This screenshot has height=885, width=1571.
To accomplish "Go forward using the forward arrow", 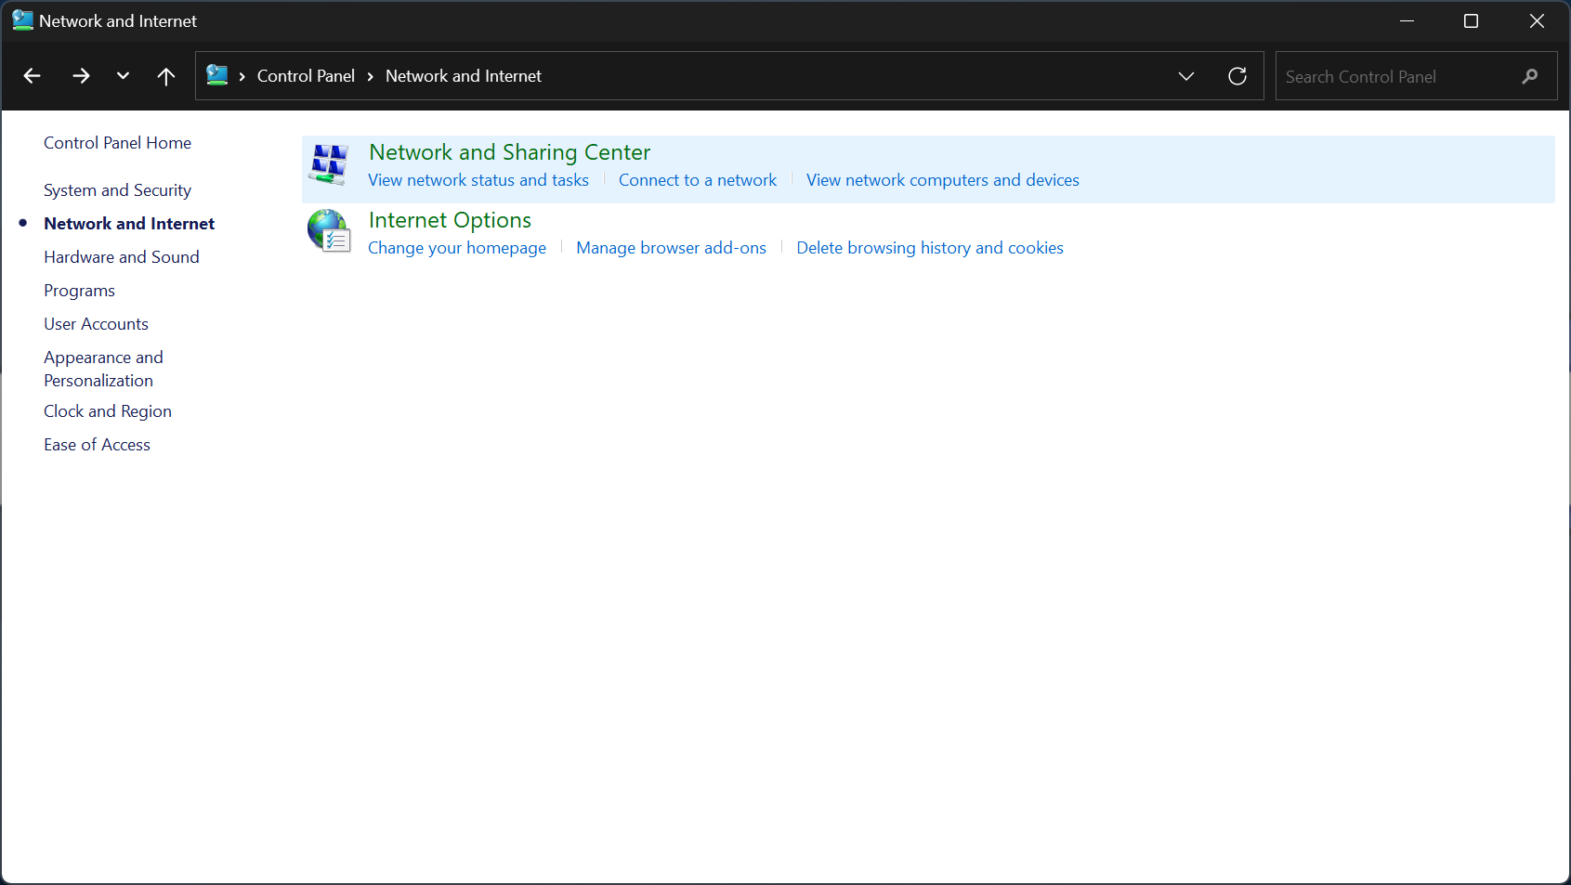I will click(x=81, y=76).
